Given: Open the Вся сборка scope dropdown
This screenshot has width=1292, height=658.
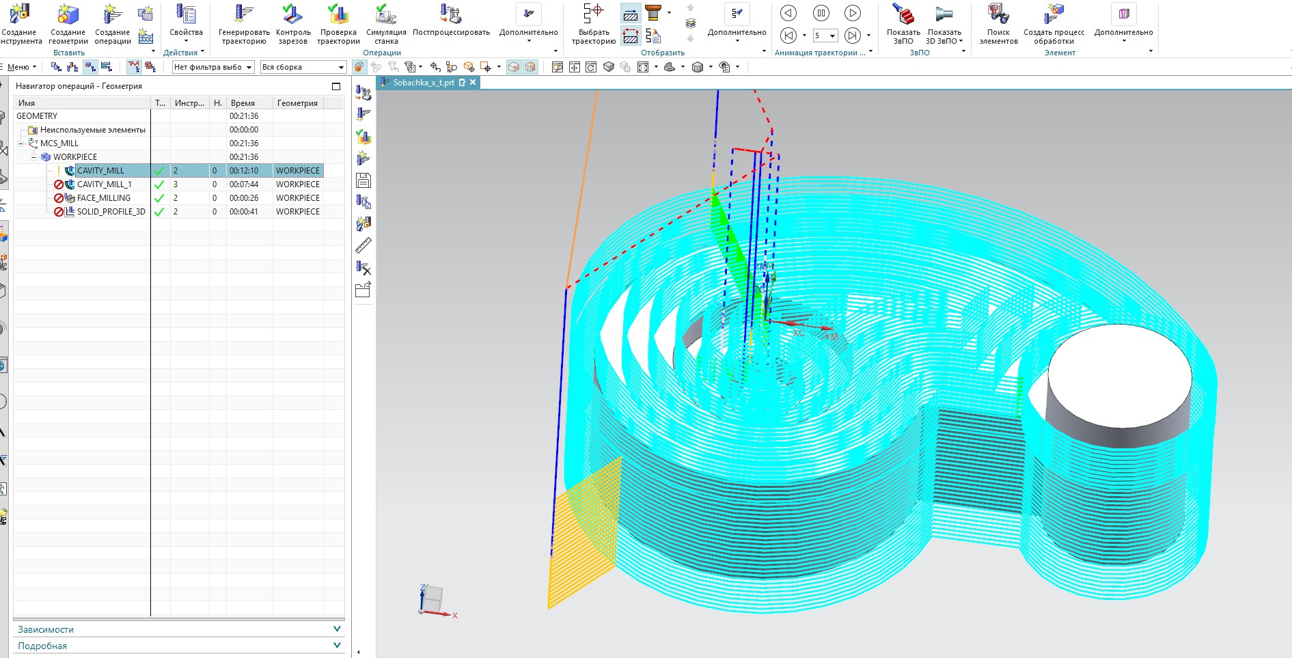Looking at the screenshot, I should point(341,67).
